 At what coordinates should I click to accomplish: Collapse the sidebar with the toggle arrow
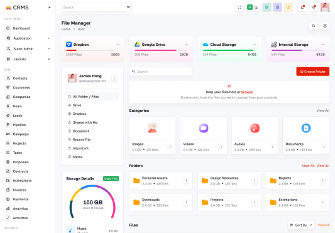pos(49,8)
